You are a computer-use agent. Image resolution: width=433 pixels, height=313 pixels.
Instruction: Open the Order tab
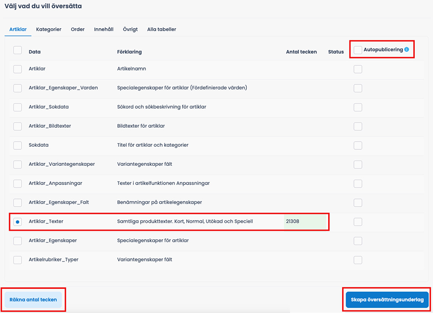point(78,29)
